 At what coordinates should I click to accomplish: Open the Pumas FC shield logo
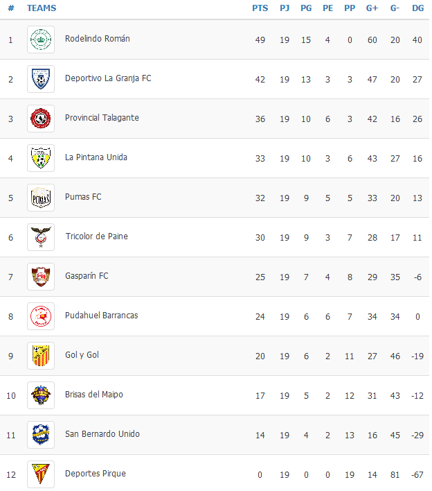(x=41, y=198)
